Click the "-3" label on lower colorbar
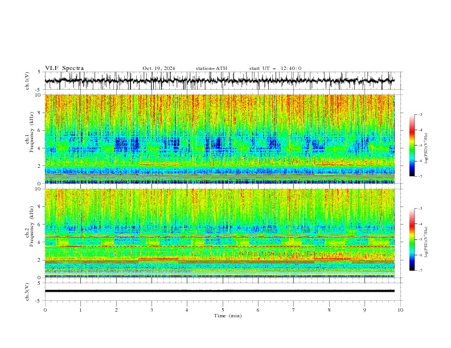Screen dimensions: 451x348 point(420,209)
